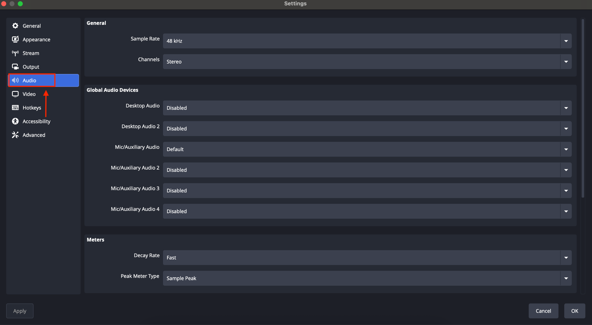Click the Apply button
This screenshot has height=325, width=592.
coord(20,311)
